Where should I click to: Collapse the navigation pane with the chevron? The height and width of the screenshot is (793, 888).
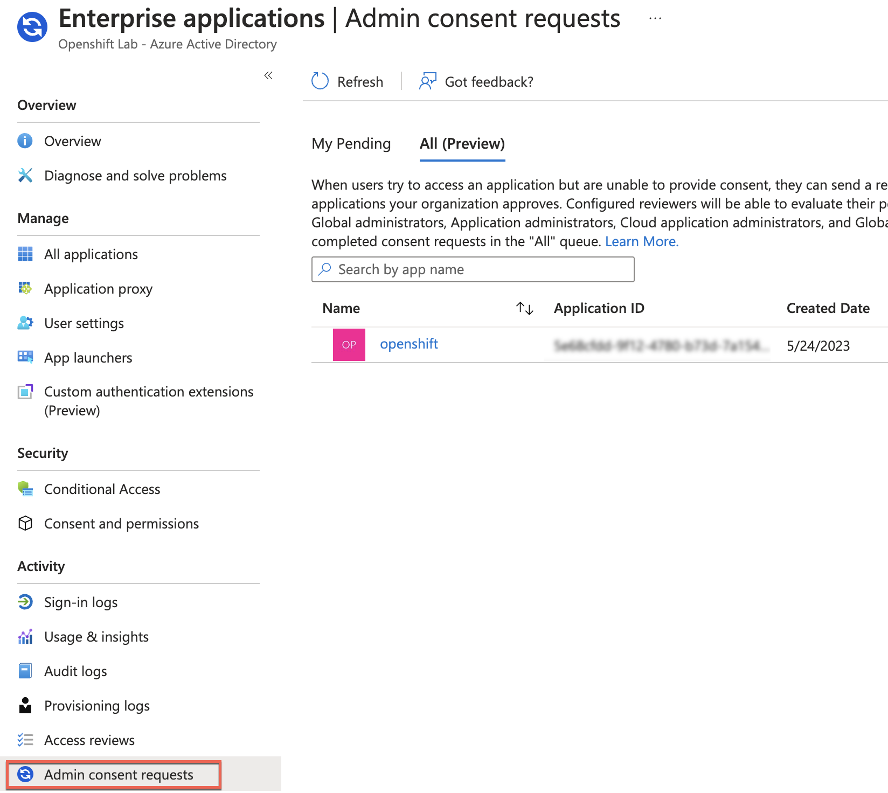pos(268,75)
